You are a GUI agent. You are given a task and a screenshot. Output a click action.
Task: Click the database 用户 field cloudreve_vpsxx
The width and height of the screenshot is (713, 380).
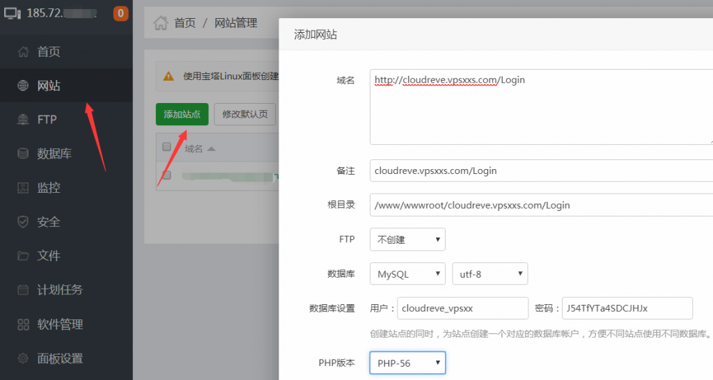462,308
